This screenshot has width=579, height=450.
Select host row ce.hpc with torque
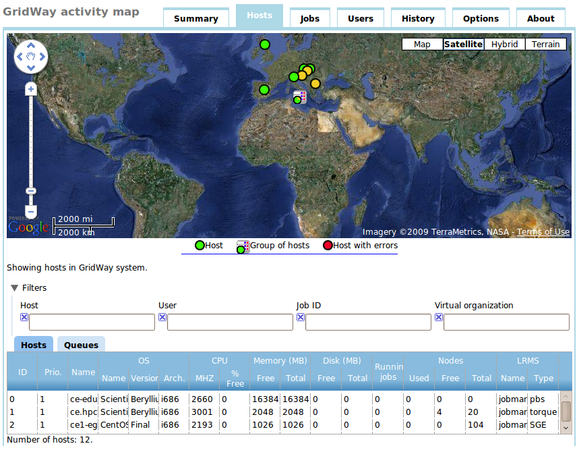point(284,412)
